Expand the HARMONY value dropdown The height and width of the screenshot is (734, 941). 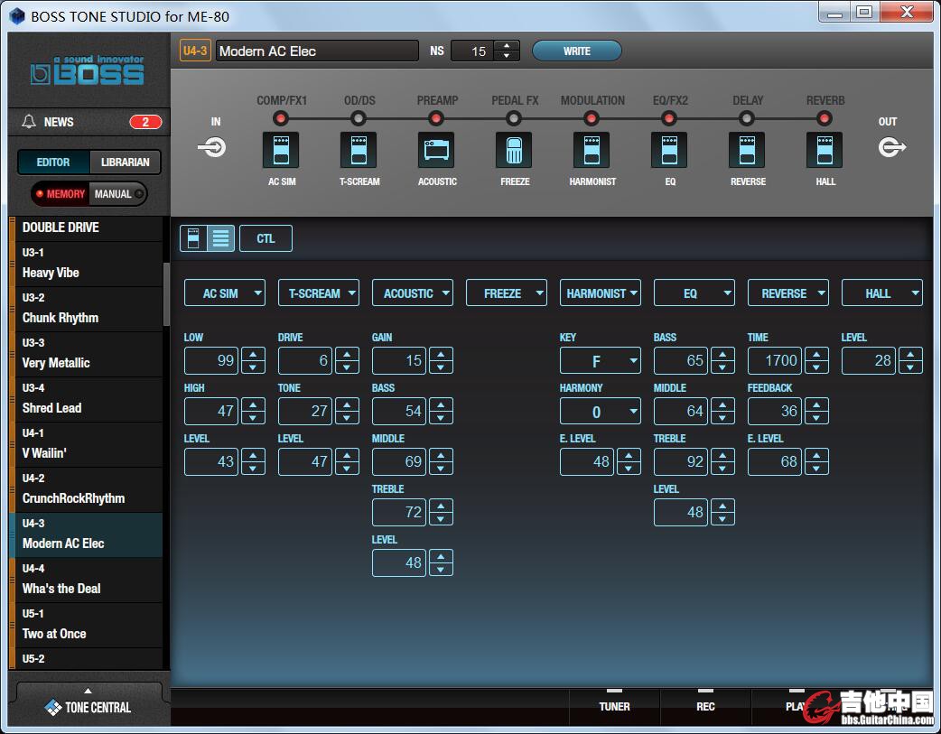point(600,412)
